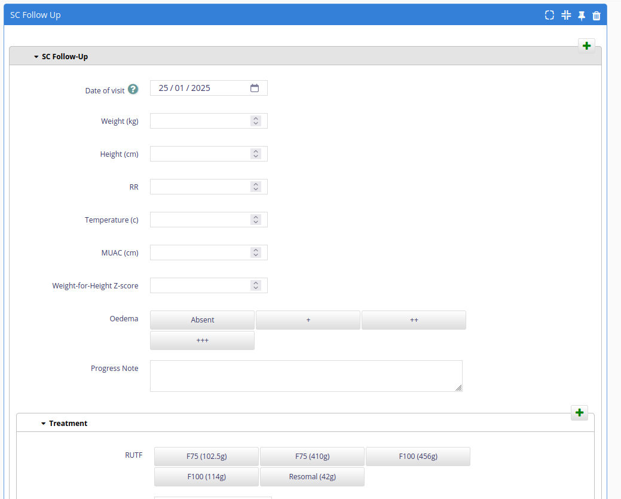Delete the SC Follow Up form via trash icon
The height and width of the screenshot is (499, 621).
click(x=596, y=16)
